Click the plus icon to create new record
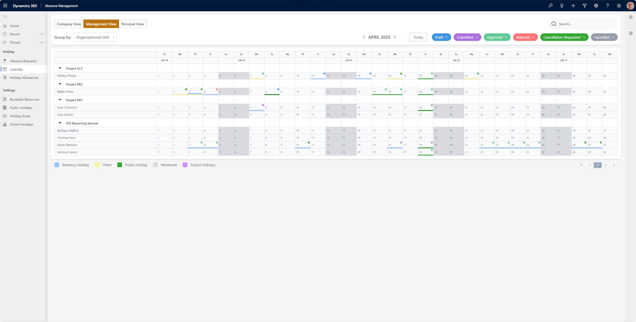636x322 pixels. [x=573, y=6]
